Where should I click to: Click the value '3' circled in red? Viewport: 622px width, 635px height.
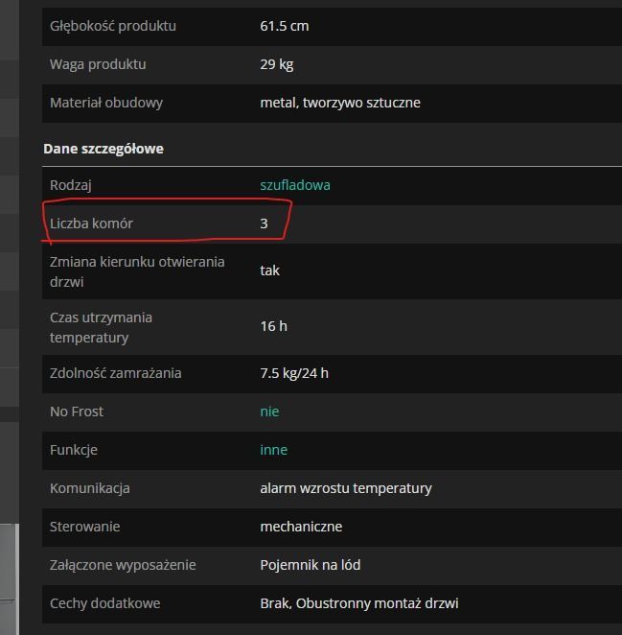point(264,223)
